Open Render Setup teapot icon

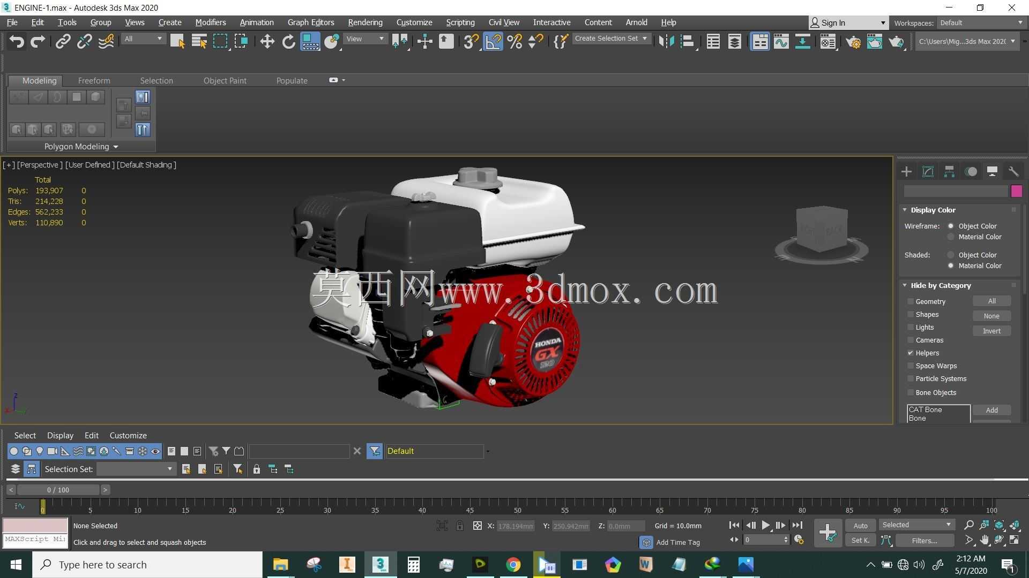(853, 41)
